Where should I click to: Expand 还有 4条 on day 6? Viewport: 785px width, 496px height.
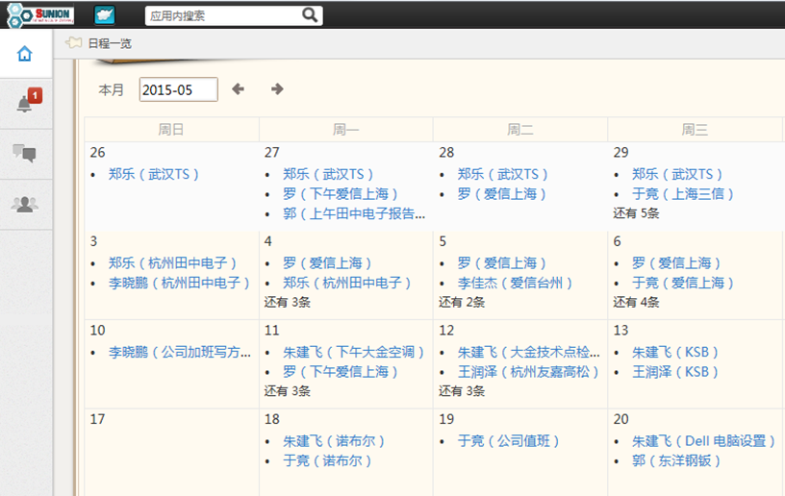[x=636, y=303]
